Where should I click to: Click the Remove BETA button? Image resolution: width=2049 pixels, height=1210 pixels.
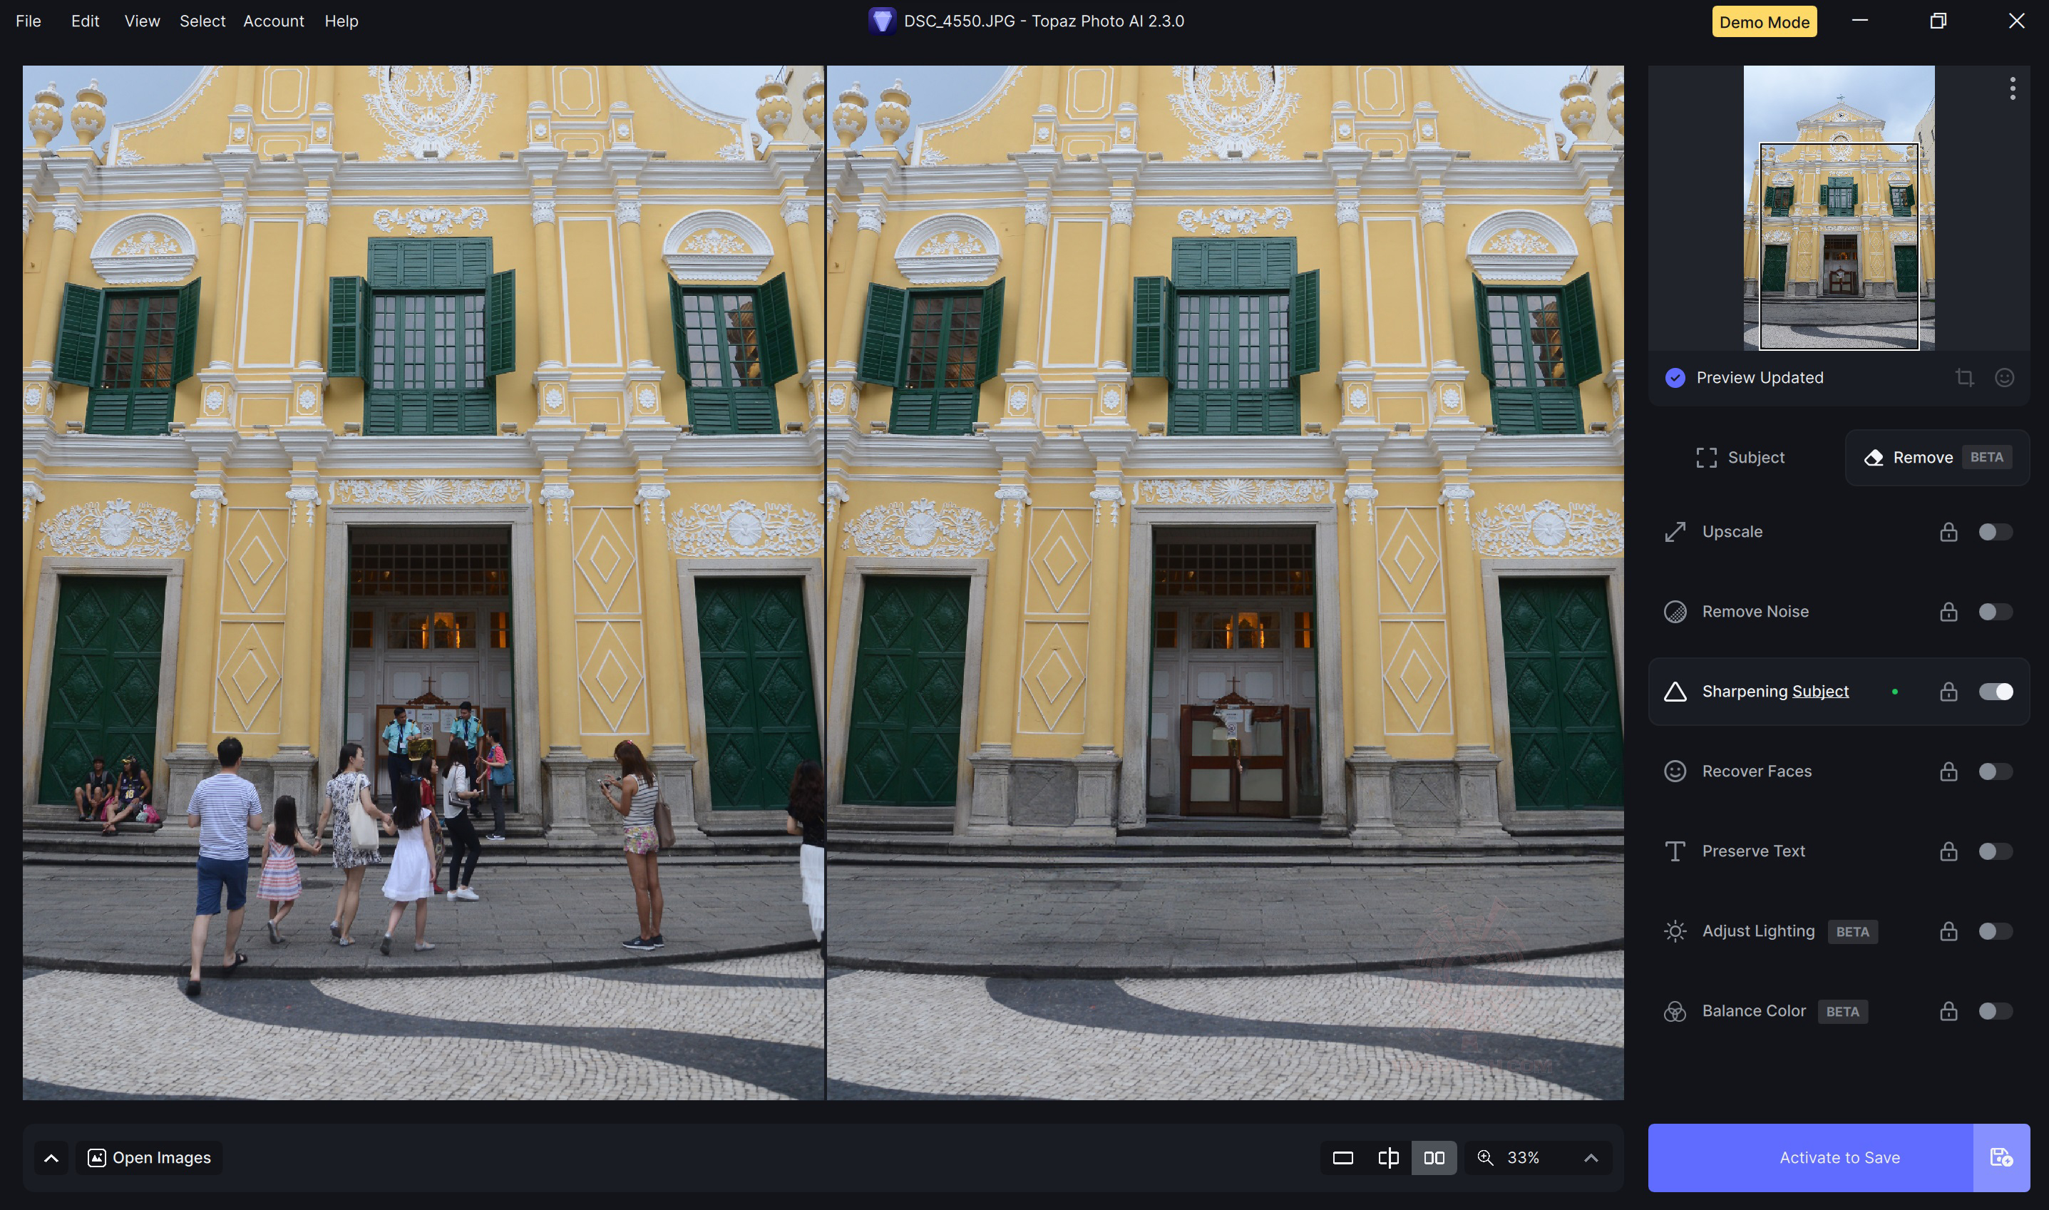(x=1936, y=458)
